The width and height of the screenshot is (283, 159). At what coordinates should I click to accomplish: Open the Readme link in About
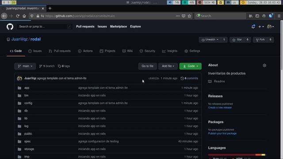pyautogui.click(x=217, y=81)
